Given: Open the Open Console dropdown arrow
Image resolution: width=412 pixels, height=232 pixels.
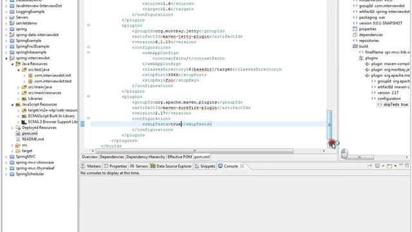Looking at the screenshot, I should point(395,166).
